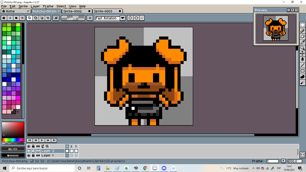Image resolution: width=306 pixels, height=172 pixels.
Task: Open the Sprite menu
Action: click(23, 6)
